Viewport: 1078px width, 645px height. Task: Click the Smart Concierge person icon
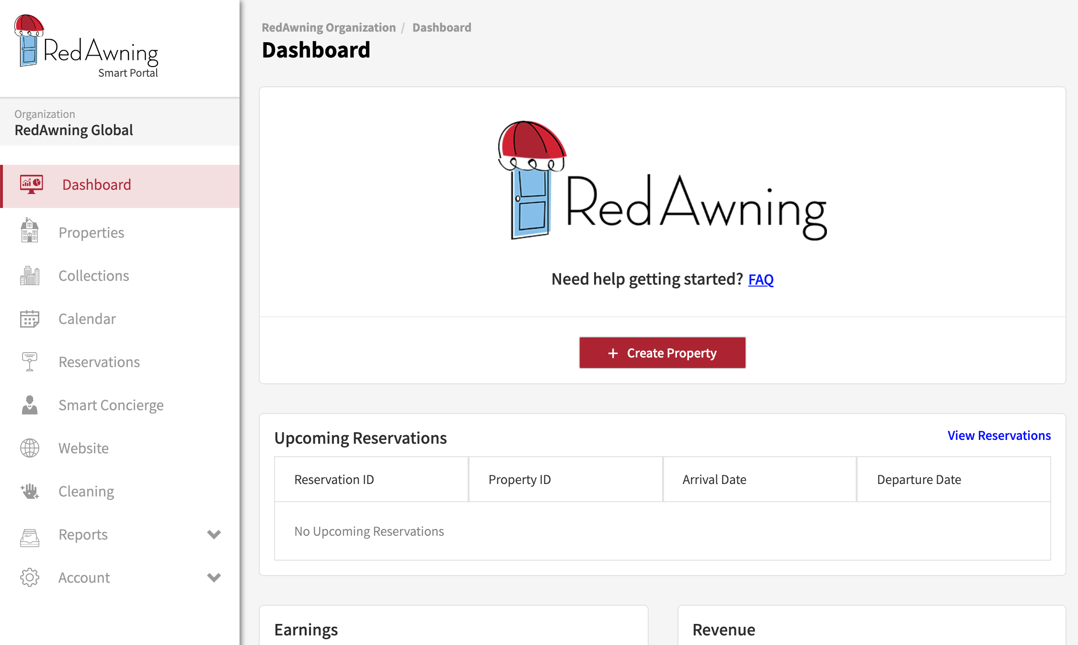click(x=30, y=405)
